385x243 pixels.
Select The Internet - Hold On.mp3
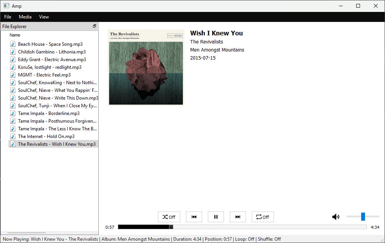(53, 136)
